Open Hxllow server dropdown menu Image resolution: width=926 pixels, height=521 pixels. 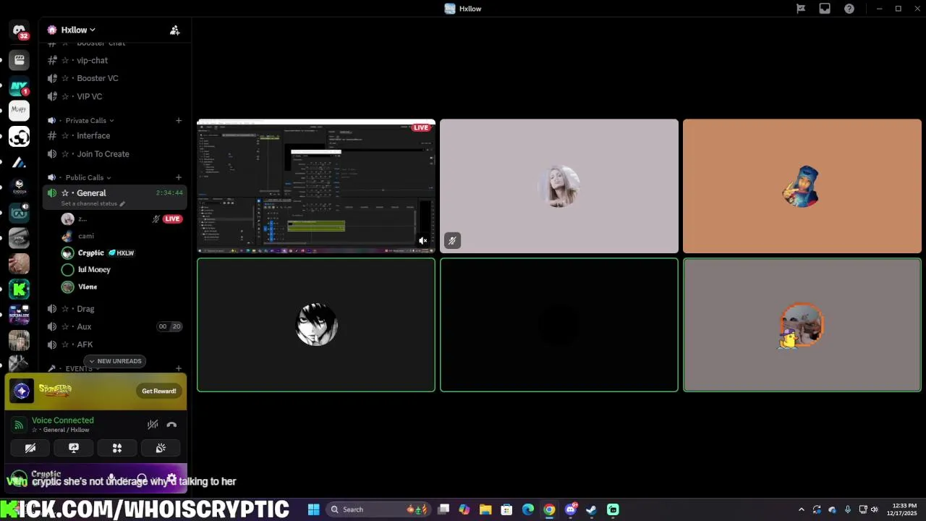pos(78,30)
